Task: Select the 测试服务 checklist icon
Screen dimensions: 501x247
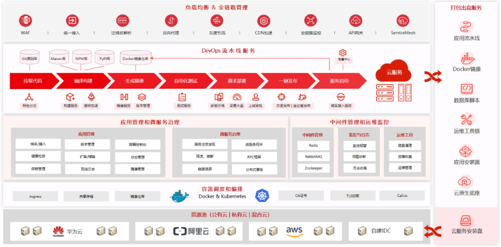Action: 182,96
